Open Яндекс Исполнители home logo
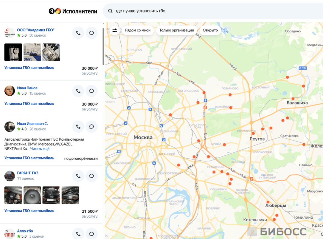323x239 pixels. 73,11
